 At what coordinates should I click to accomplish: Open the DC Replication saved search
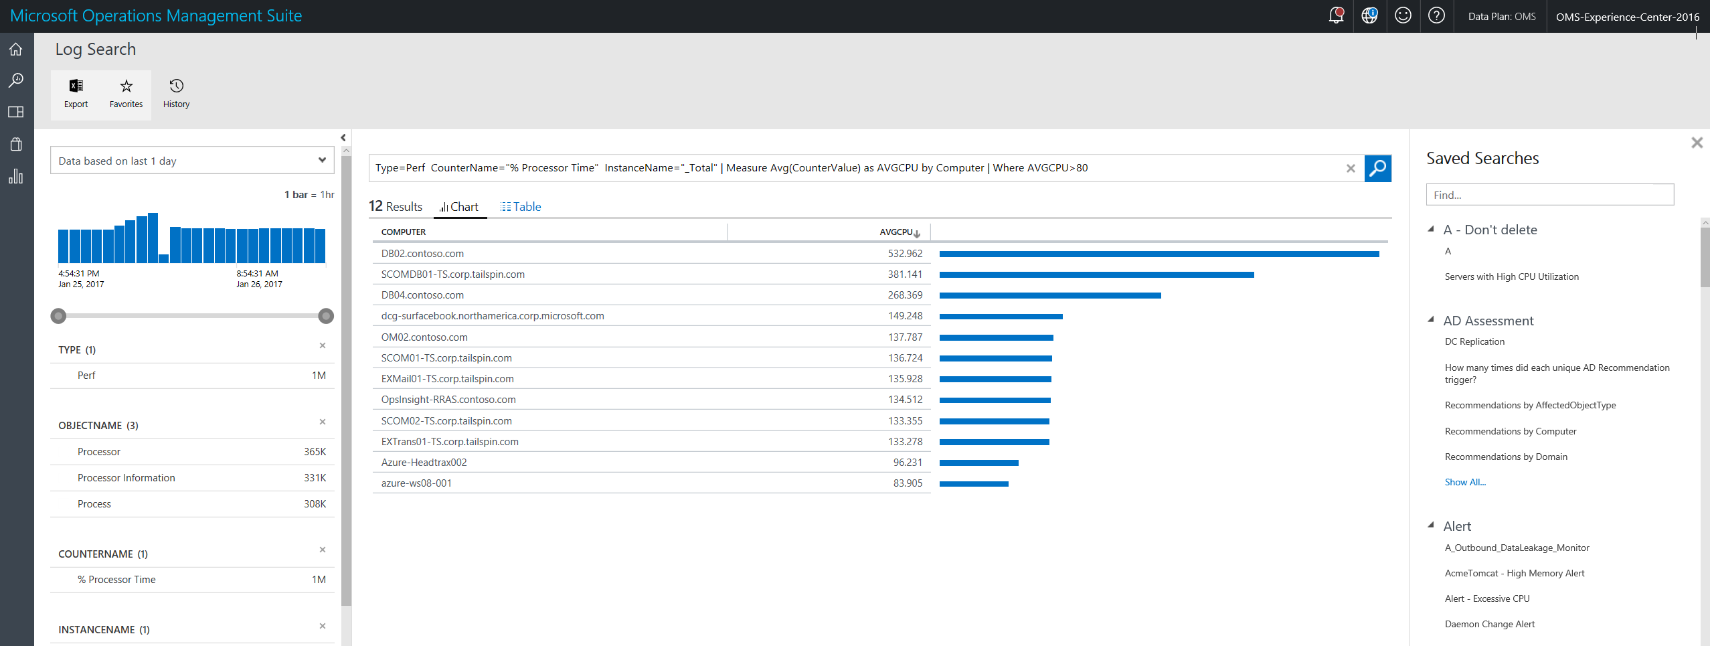(1474, 341)
